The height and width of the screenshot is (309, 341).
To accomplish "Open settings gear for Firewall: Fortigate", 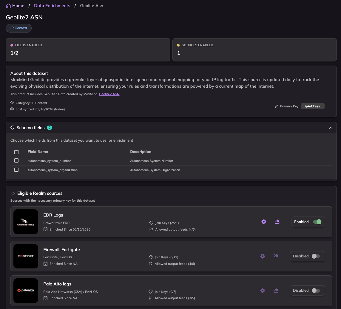I will 263,256.
